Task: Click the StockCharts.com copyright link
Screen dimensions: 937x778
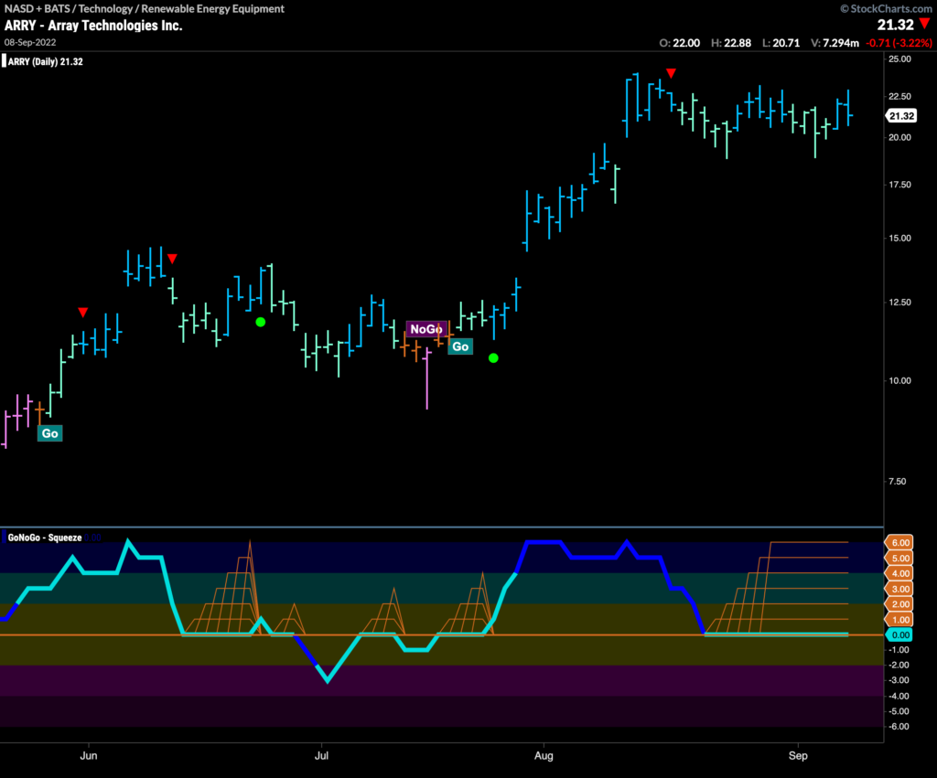Action: click(887, 7)
